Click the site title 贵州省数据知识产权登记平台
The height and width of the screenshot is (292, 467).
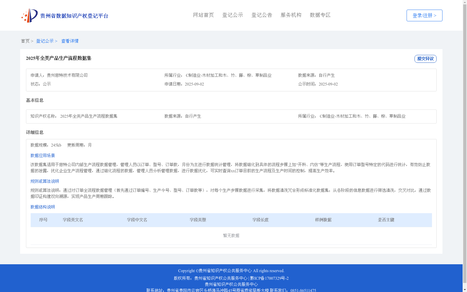[x=74, y=16]
